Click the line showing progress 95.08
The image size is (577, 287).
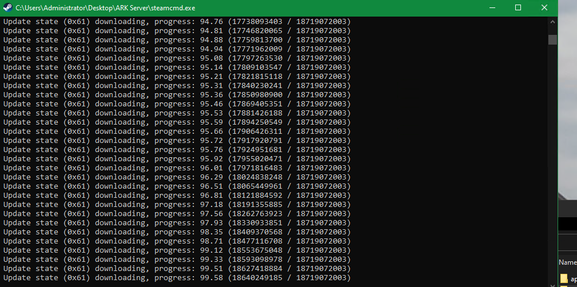[x=176, y=58]
